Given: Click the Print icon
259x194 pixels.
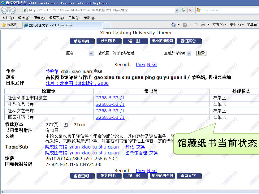Looking at the screenshot, I should tap(203, 25).
